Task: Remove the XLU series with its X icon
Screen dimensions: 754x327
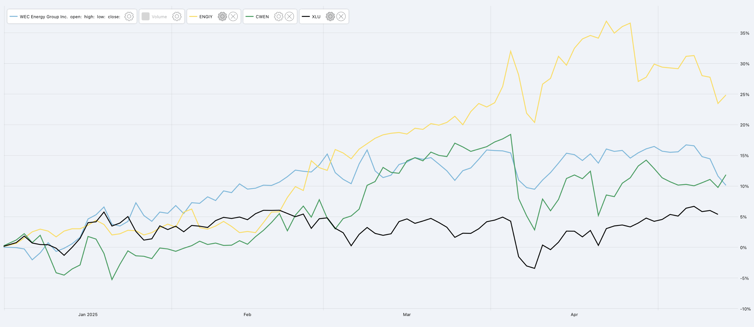Action: pos(341,16)
